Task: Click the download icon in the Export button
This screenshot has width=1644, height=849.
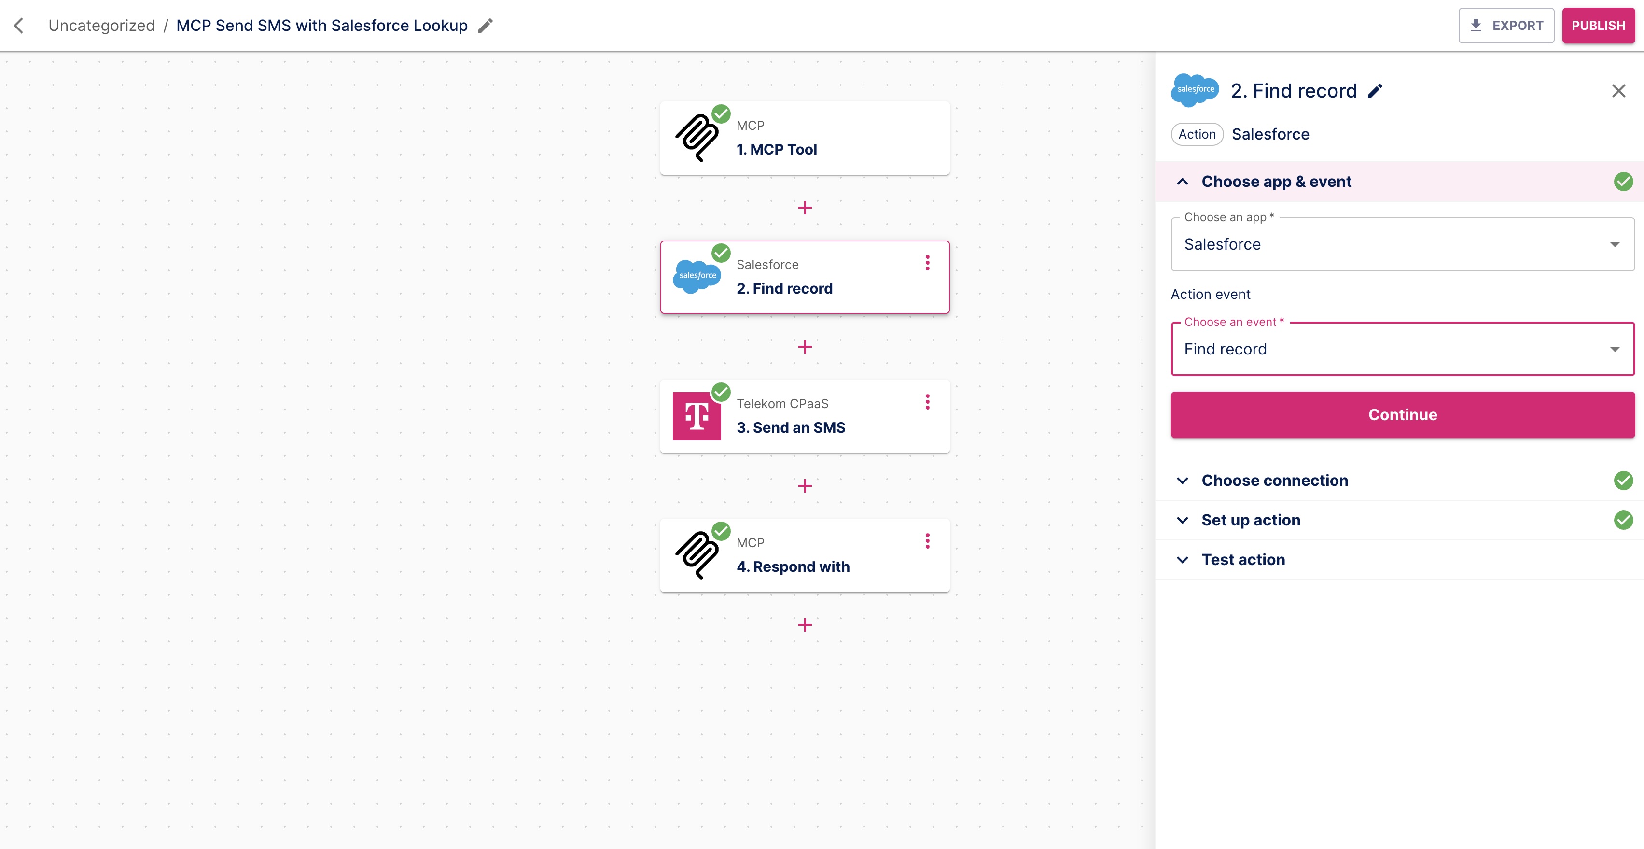Action: click(1475, 25)
